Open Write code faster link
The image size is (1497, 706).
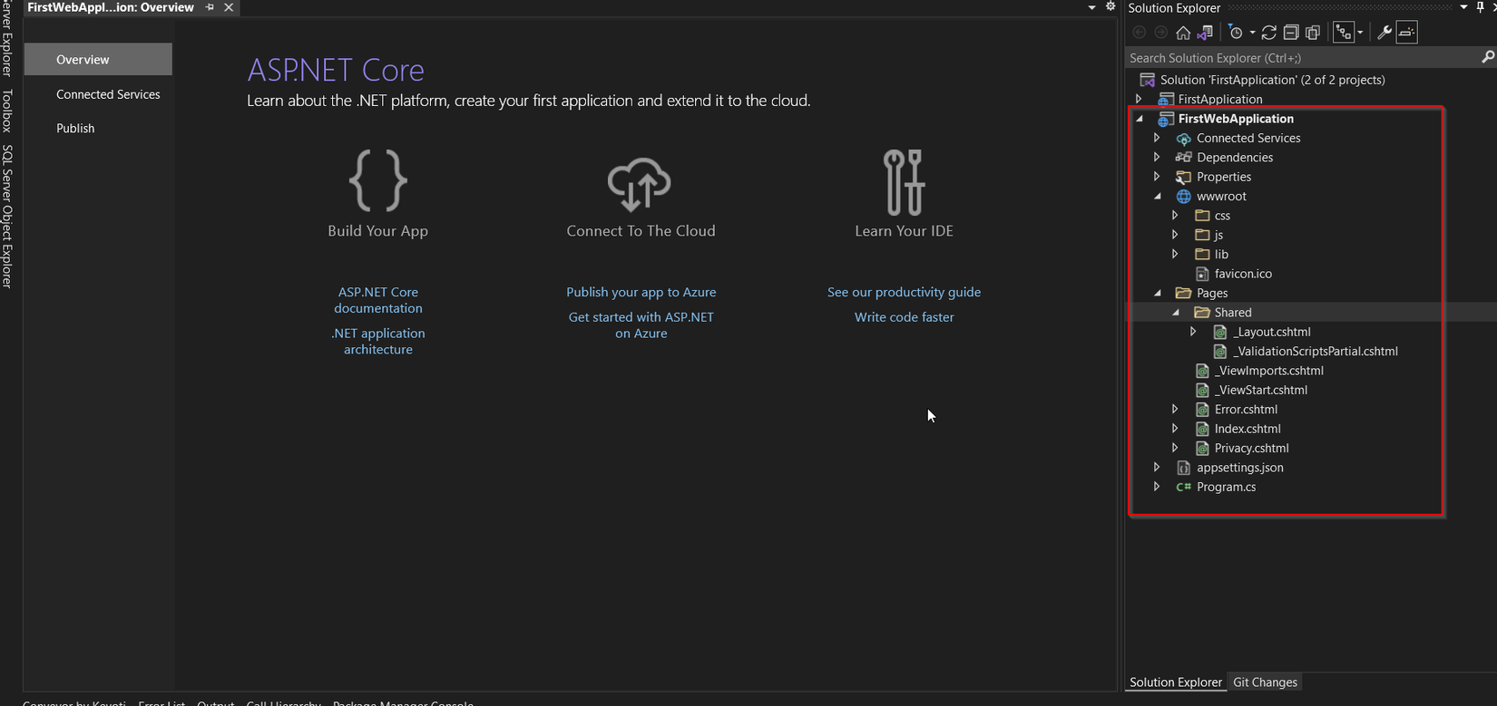point(905,317)
